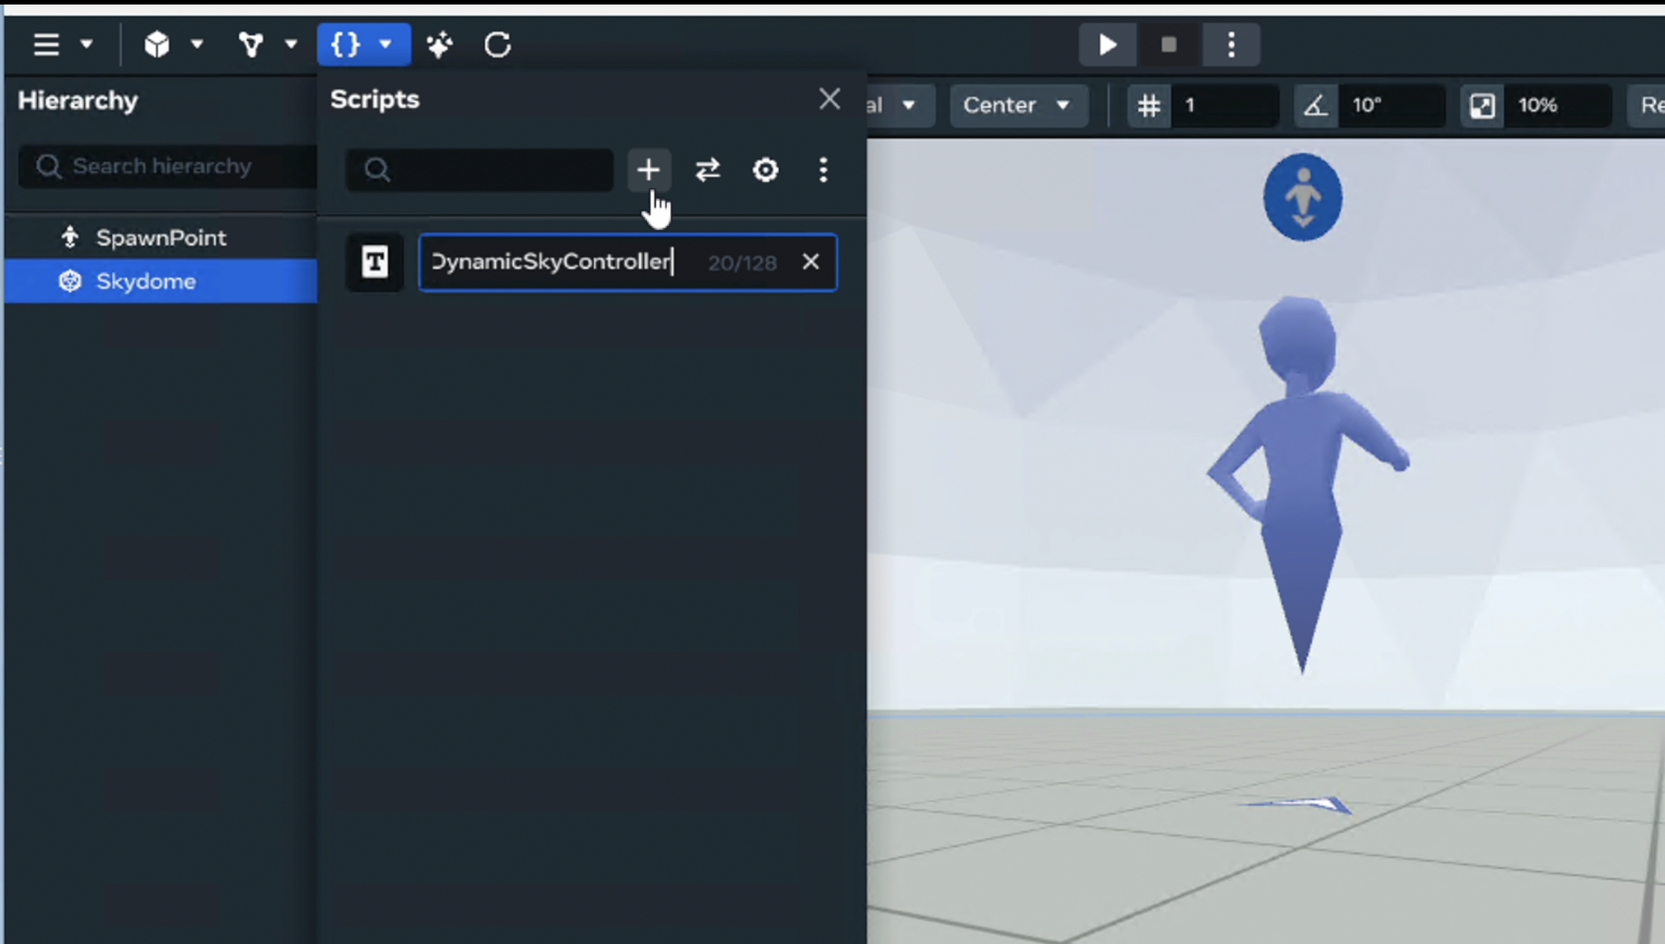Open dropdown arrow next to Scripts icon
The width and height of the screenshot is (1665, 944).
pyautogui.click(x=385, y=44)
